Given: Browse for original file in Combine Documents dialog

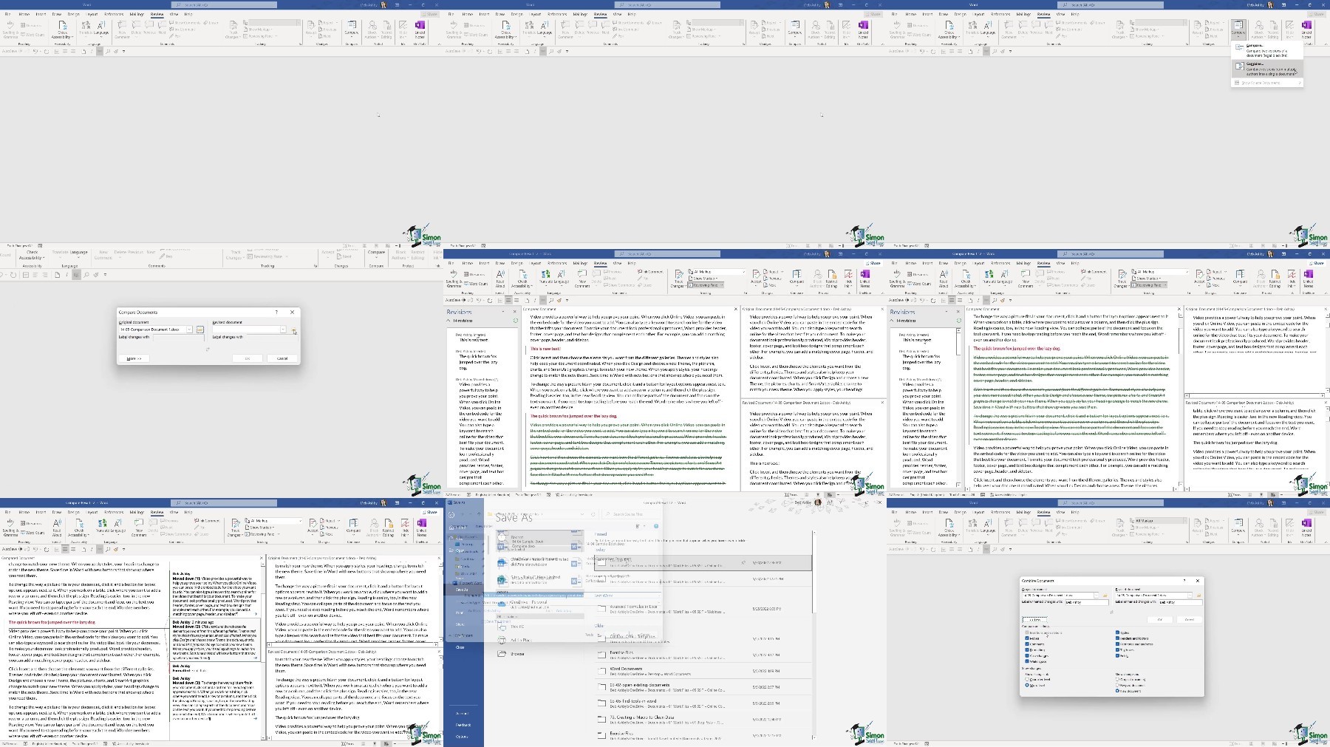Looking at the screenshot, I should [1105, 596].
